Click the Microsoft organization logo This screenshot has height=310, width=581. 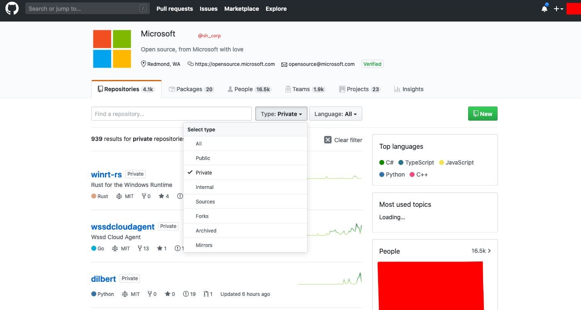(x=112, y=49)
